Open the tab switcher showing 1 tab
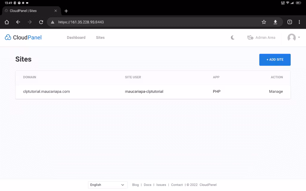The image size is (306, 191). coord(290,22)
